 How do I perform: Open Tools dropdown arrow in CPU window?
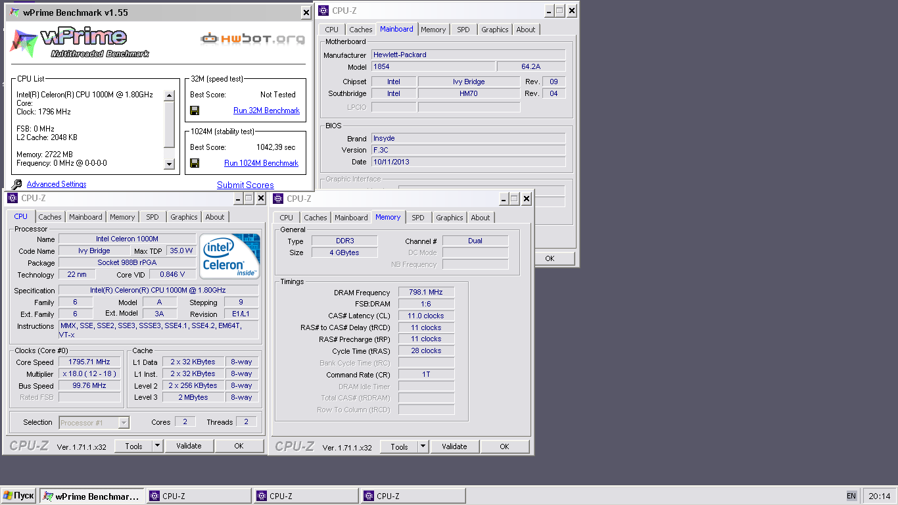[x=158, y=446]
